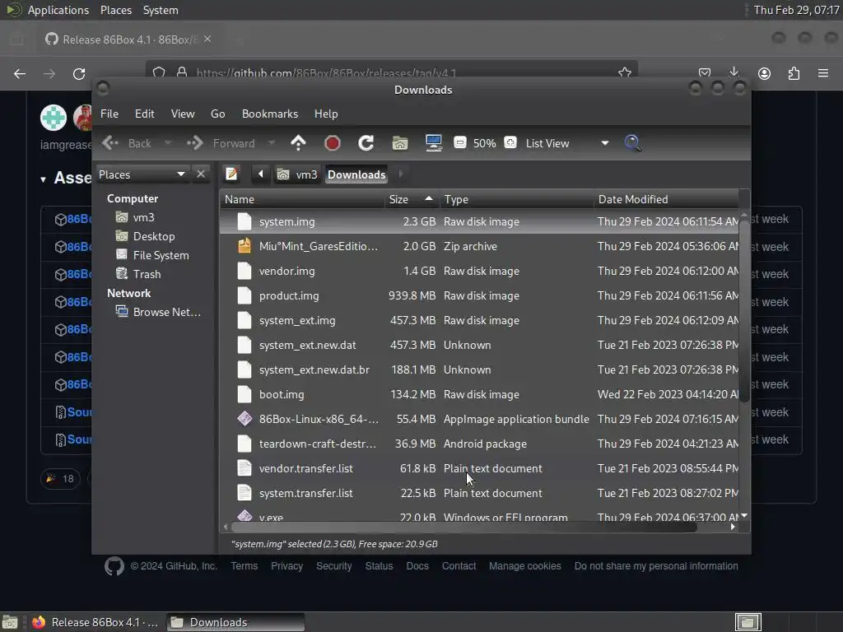Open the Go menu
The width and height of the screenshot is (843, 632).
(217, 114)
